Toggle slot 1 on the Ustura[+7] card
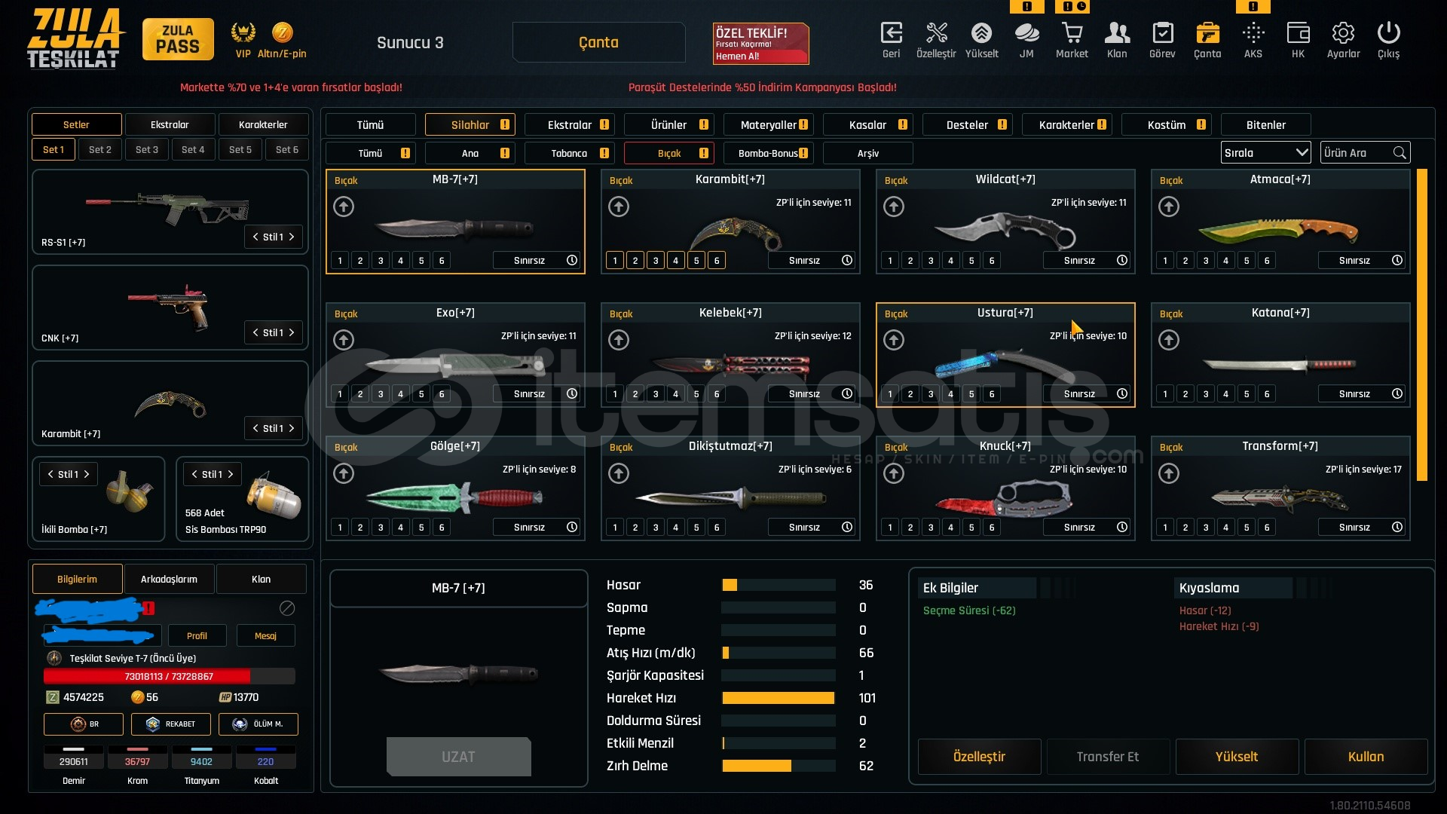The height and width of the screenshot is (814, 1447). (890, 394)
